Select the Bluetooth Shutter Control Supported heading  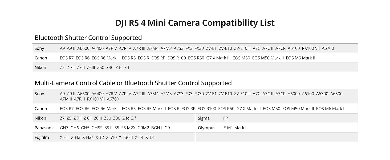point(88,38)
